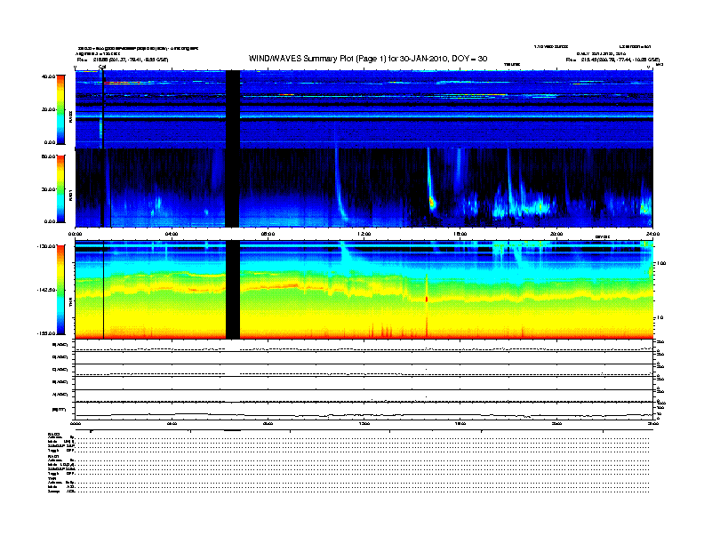Click the -155.00 value on TNR colorbar
The height and width of the screenshot is (544, 704).
pos(46,333)
